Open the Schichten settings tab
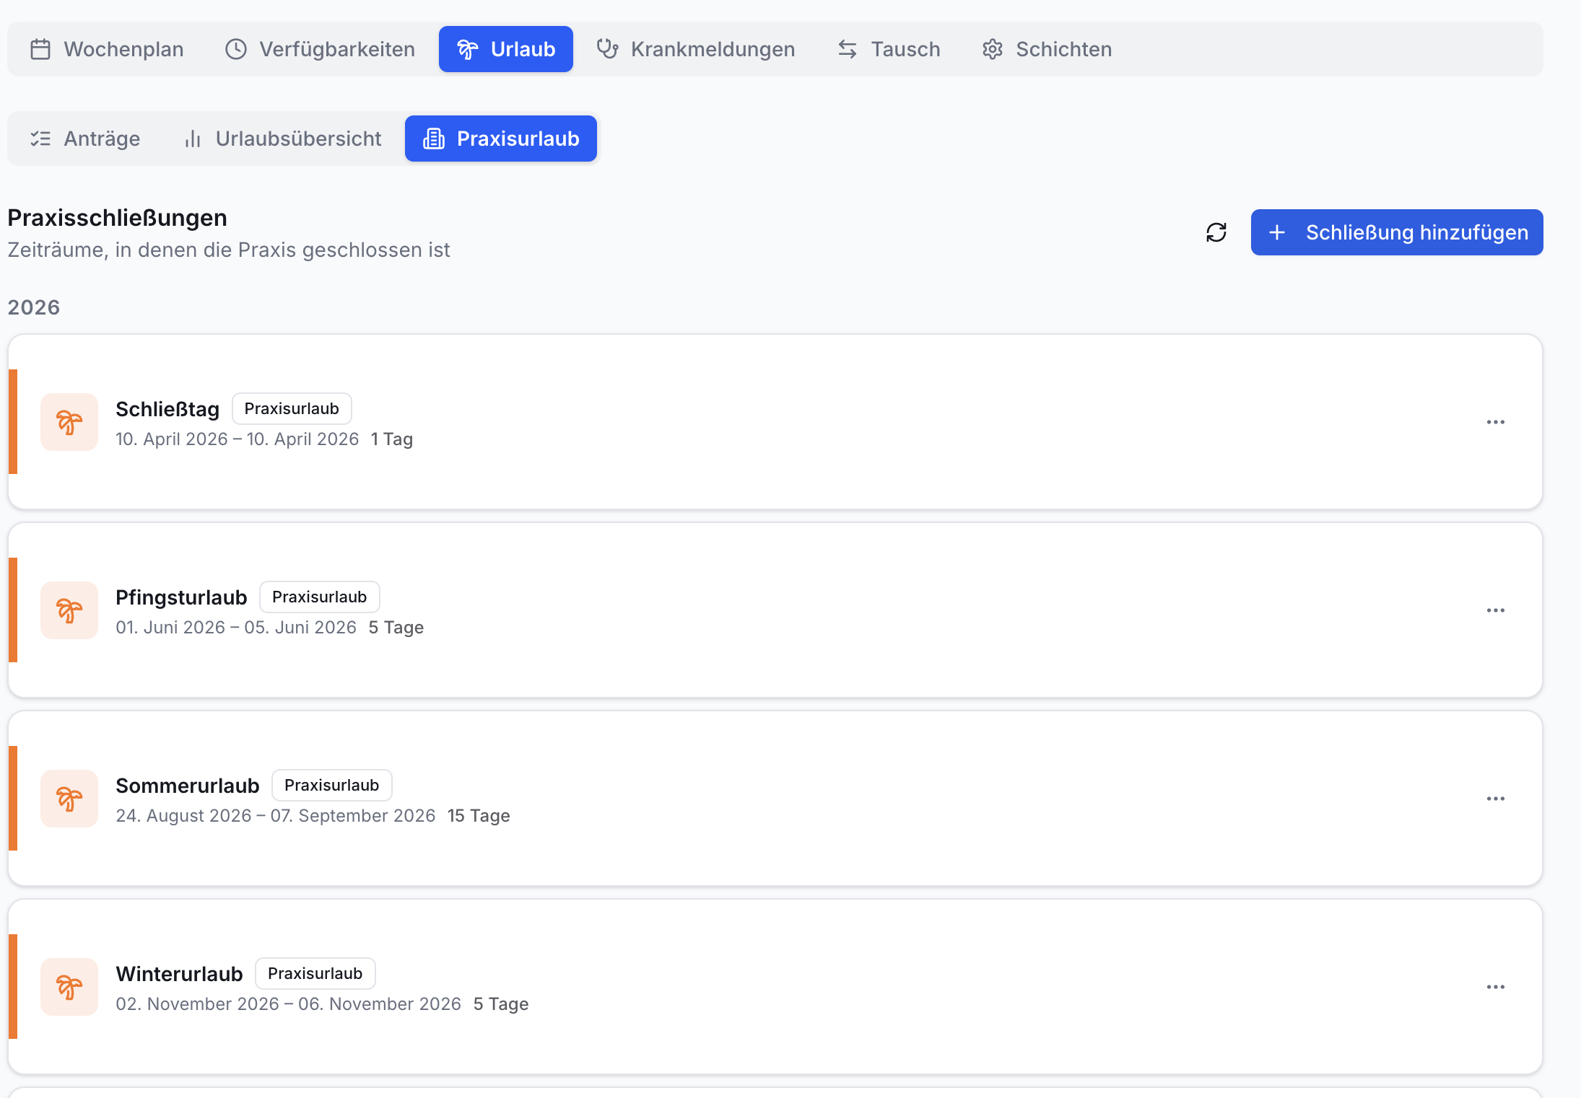 (1047, 49)
